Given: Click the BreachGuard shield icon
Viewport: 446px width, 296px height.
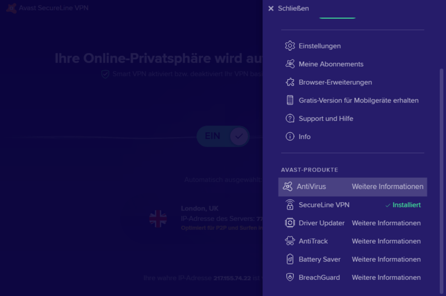Looking at the screenshot, I should (x=290, y=278).
